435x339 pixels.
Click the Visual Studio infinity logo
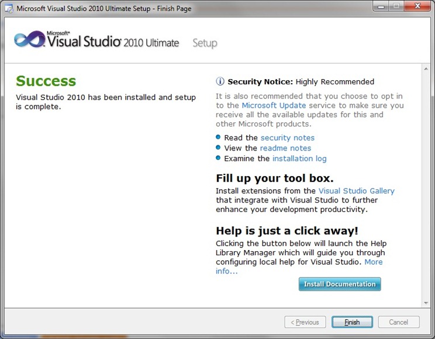point(29,39)
